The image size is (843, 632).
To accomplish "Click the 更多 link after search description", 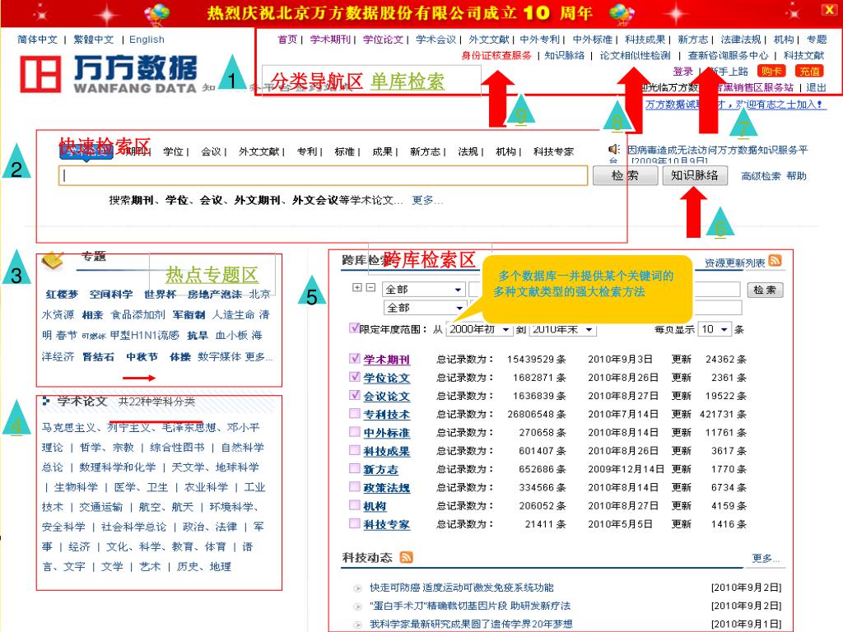I will click(x=427, y=200).
